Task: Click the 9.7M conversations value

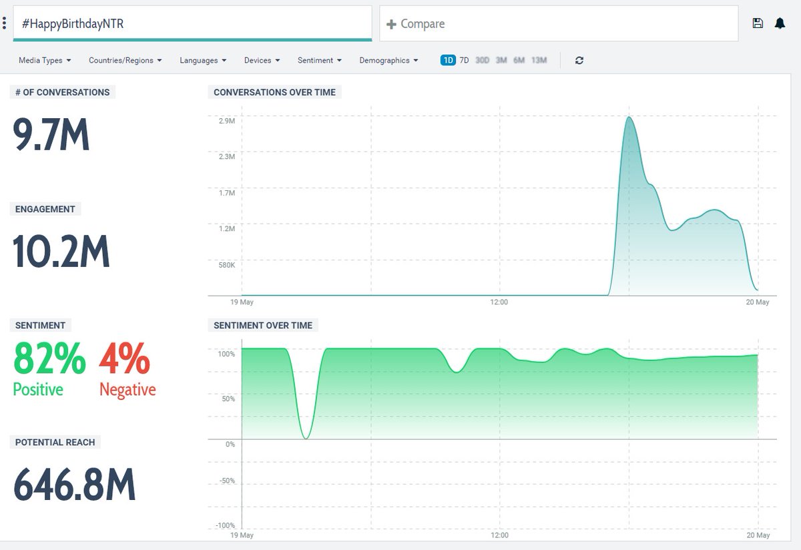Action: pyautogui.click(x=51, y=134)
